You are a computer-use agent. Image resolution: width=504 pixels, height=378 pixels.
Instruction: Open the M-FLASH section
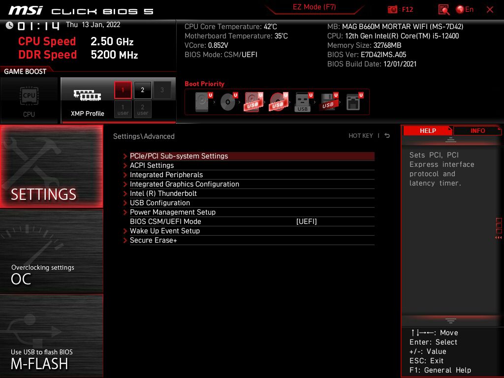[51, 336]
